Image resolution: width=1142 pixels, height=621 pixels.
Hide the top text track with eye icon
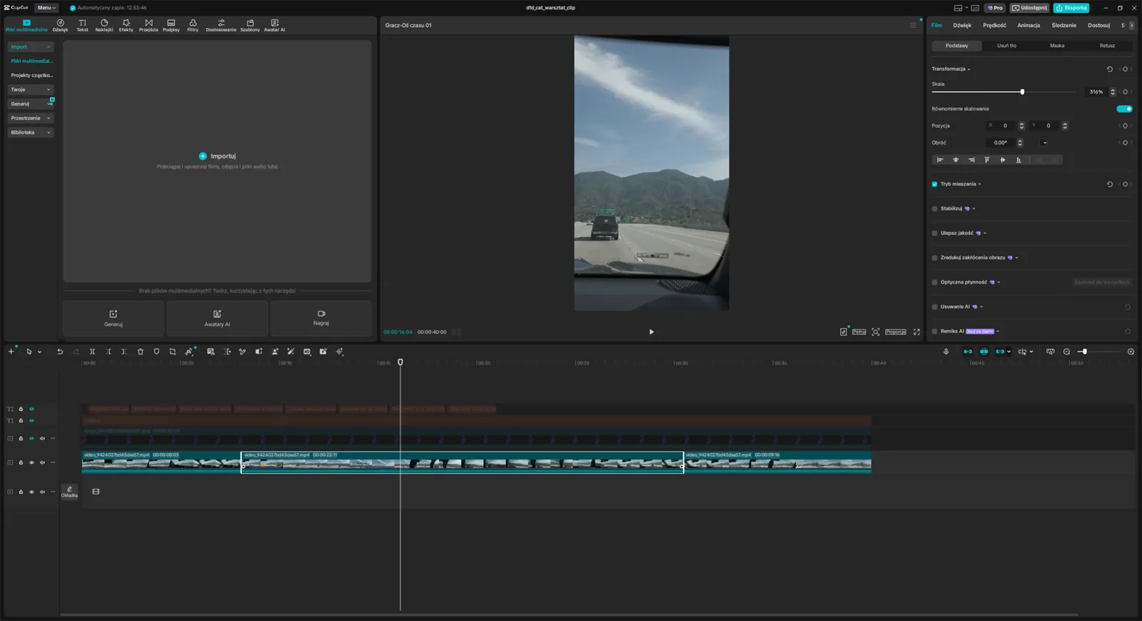(31, 409)
